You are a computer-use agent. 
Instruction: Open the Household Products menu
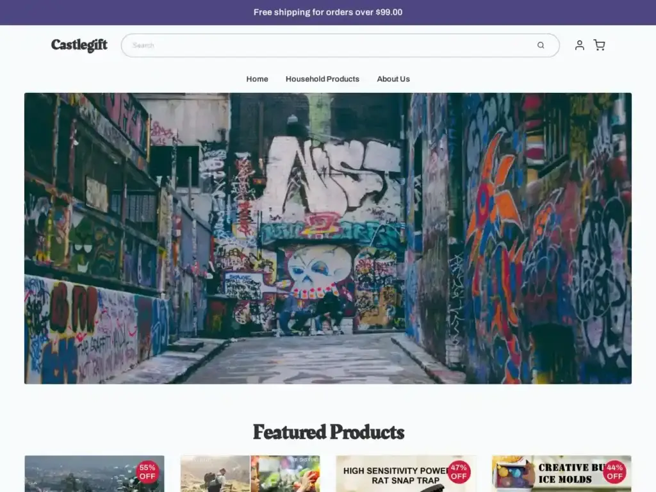coord(322,79)
